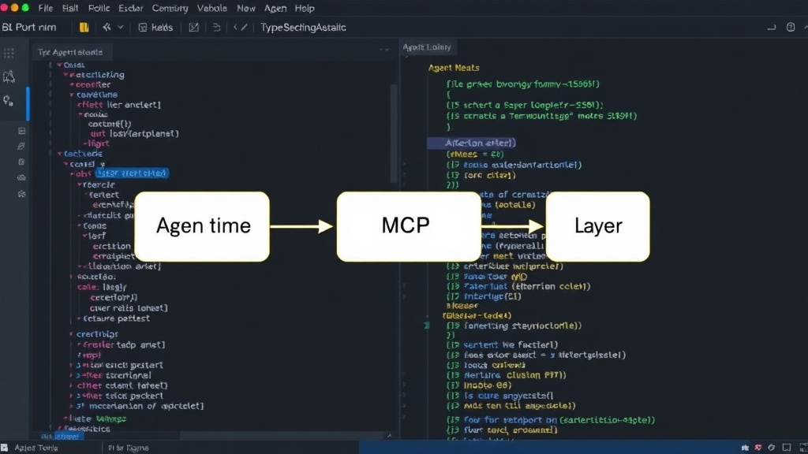Click the first small icon below the lightbulb icon
This screenshot has width=808, height=454.
click(x=21, y=131)
